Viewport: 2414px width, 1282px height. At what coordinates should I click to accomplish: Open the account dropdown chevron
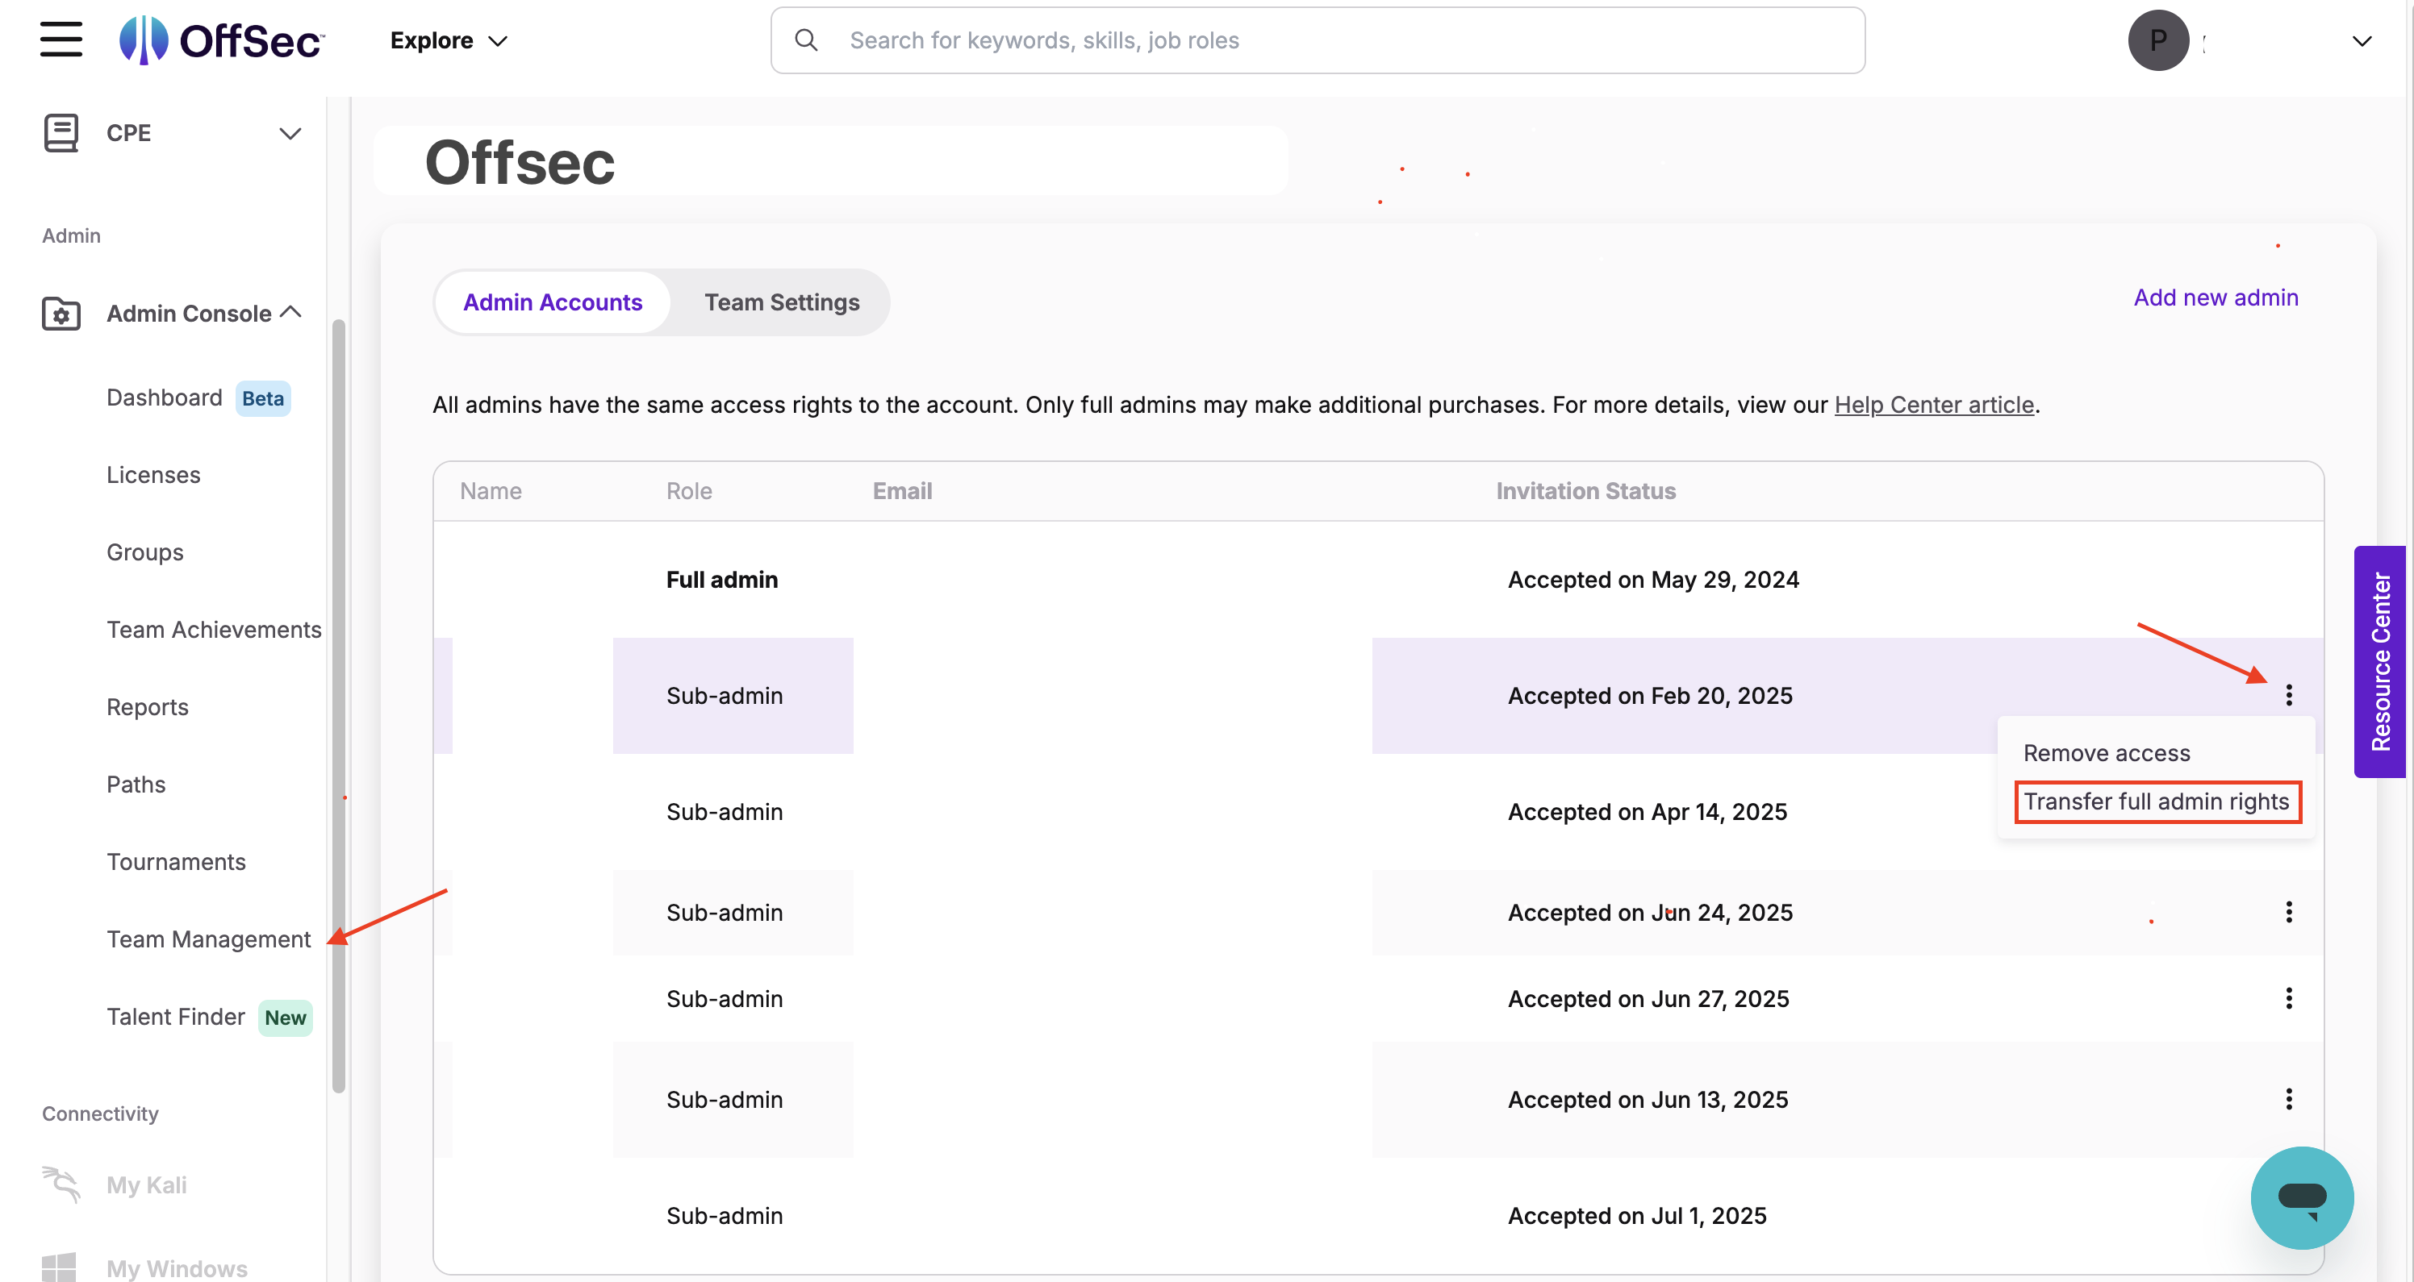(x=2362, y=40)
